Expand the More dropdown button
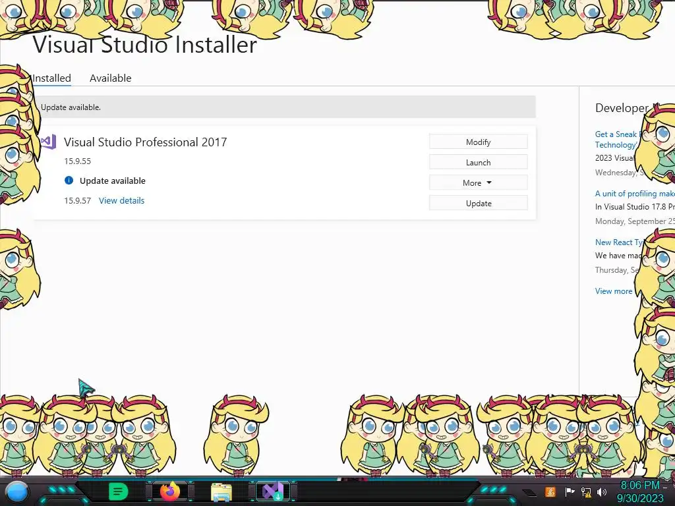 click(479, 183)
